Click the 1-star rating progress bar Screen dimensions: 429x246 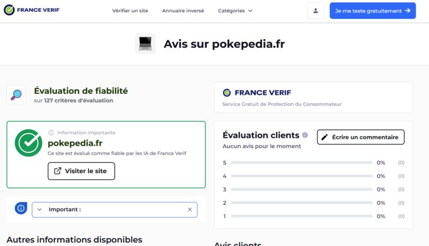pyautogui.click(x=301, y=216)
